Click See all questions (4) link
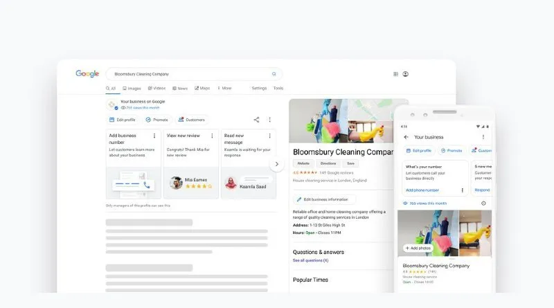554x308 pixels. (310, 260)
